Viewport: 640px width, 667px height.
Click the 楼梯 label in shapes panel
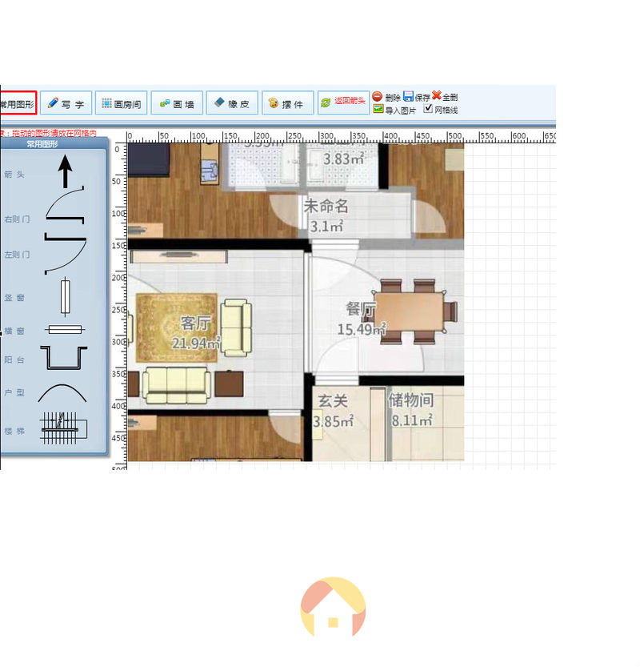tap(14, 431)
